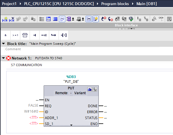Start PUT block diagnostics stethoscope icon
The width and height of the screenshot is (173, 135).
(95, 89)
